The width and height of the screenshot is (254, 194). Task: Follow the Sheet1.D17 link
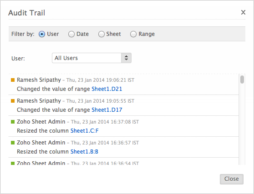point(107,110)
